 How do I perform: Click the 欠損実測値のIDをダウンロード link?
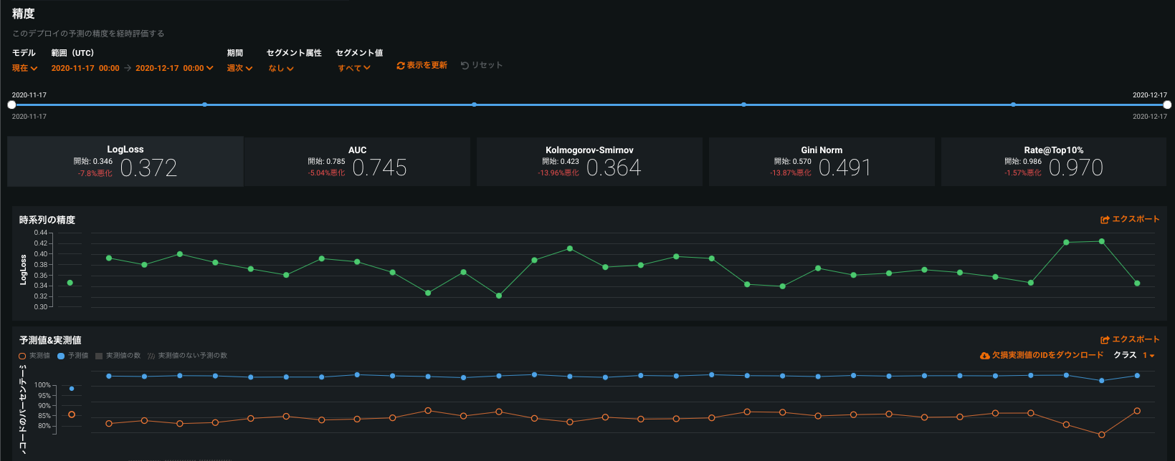point(1047,356)
